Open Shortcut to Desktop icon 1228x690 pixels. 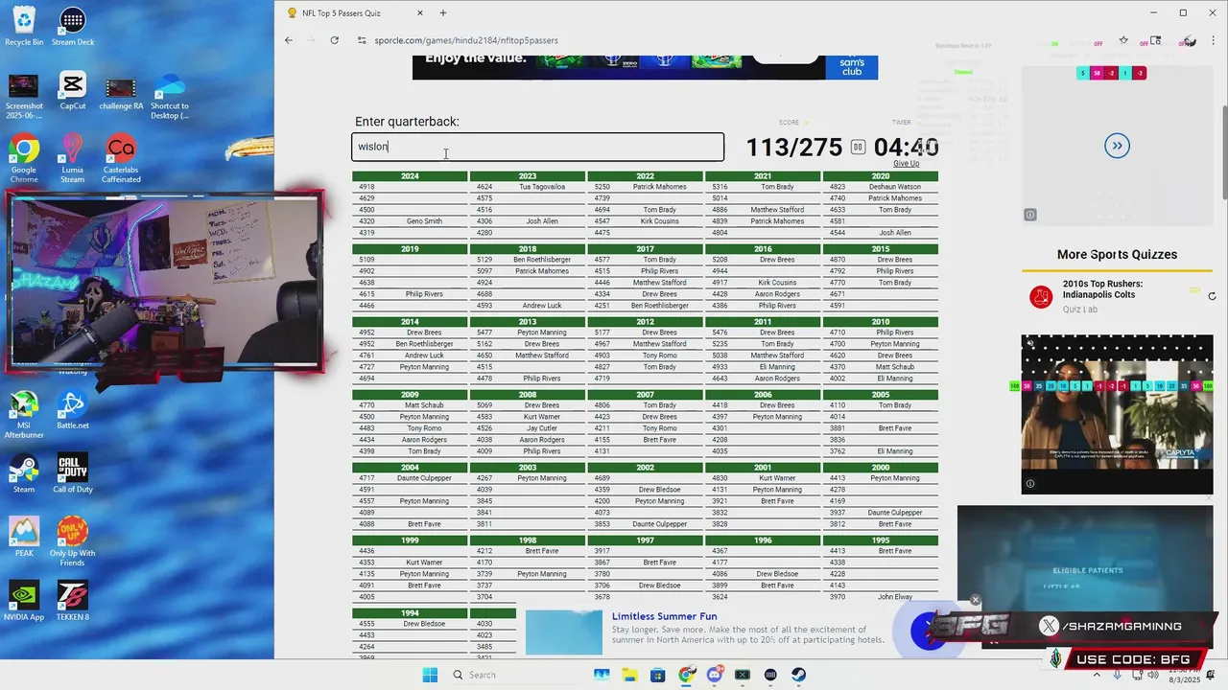pos(169,95)
